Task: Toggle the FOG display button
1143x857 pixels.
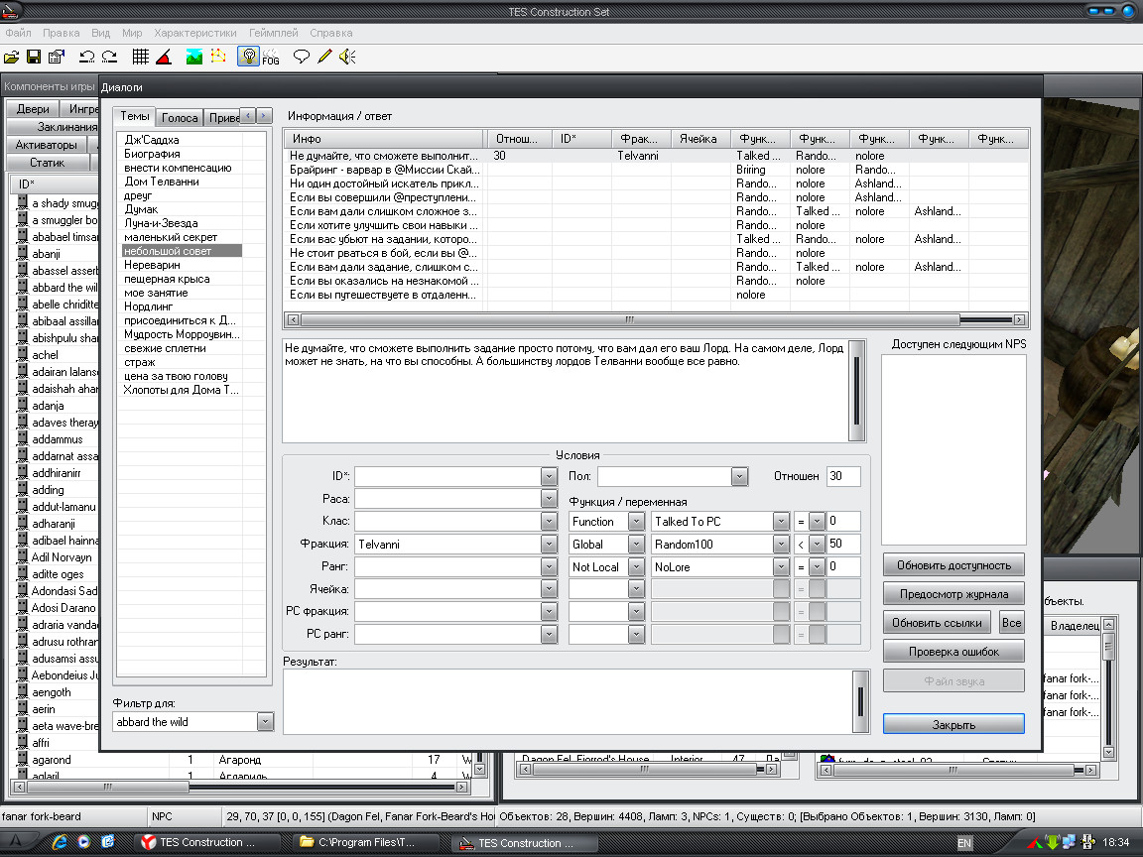Action: pyautogui.click(x=271, y=57)
